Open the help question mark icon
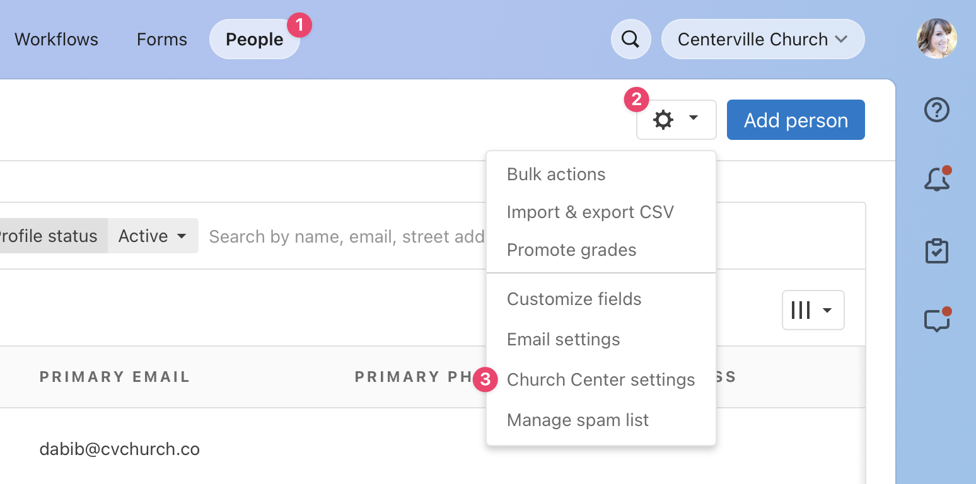This screenshot has height=484, width=976. (936, 110)
